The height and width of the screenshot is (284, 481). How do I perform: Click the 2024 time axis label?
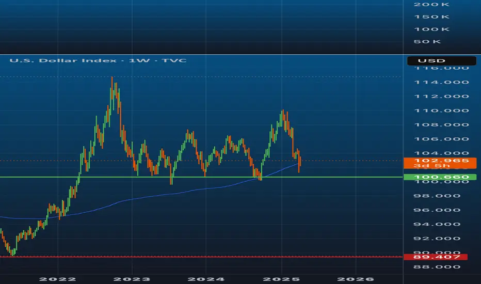coord(206,279)
